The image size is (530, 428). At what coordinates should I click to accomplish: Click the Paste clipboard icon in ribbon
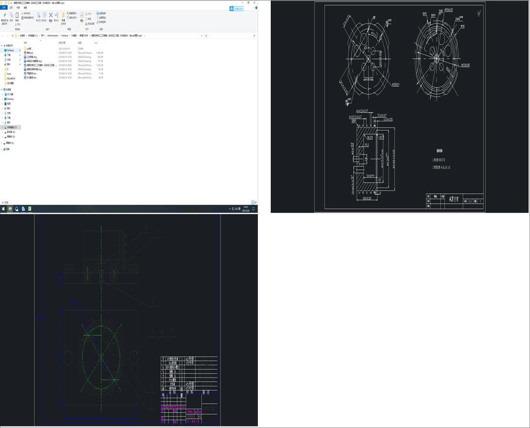click(17, 16)
